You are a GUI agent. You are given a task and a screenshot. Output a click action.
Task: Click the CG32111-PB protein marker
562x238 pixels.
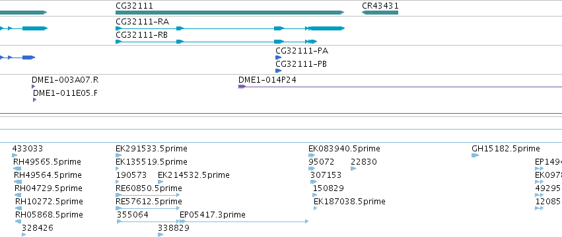pyautogui.click(x=279, y=71)
